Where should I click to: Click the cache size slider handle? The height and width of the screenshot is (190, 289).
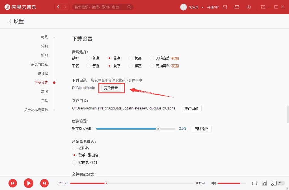pos(158,128)
